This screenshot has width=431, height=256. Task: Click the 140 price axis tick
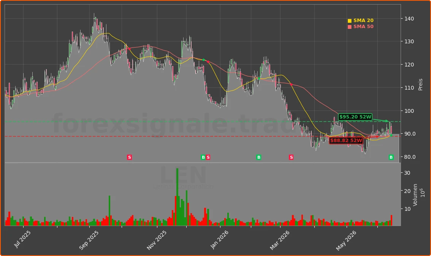tap(409, 19)
